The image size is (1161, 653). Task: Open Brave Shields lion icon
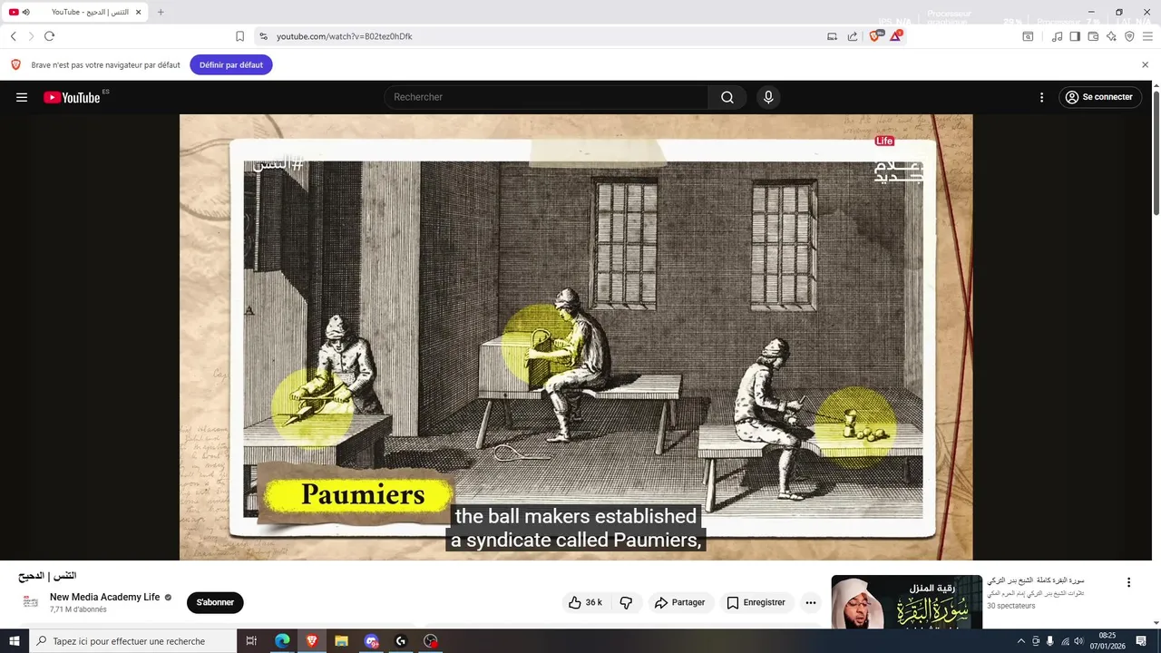(875, 36)
